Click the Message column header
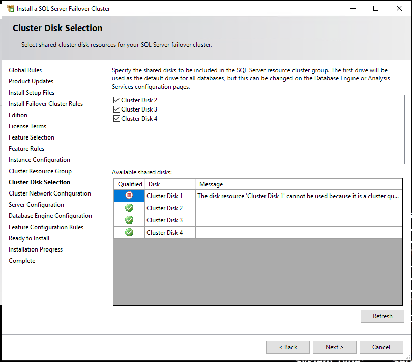 tap(299, 184)
